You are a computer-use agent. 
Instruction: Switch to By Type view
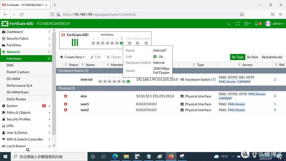tap(238, 57)
